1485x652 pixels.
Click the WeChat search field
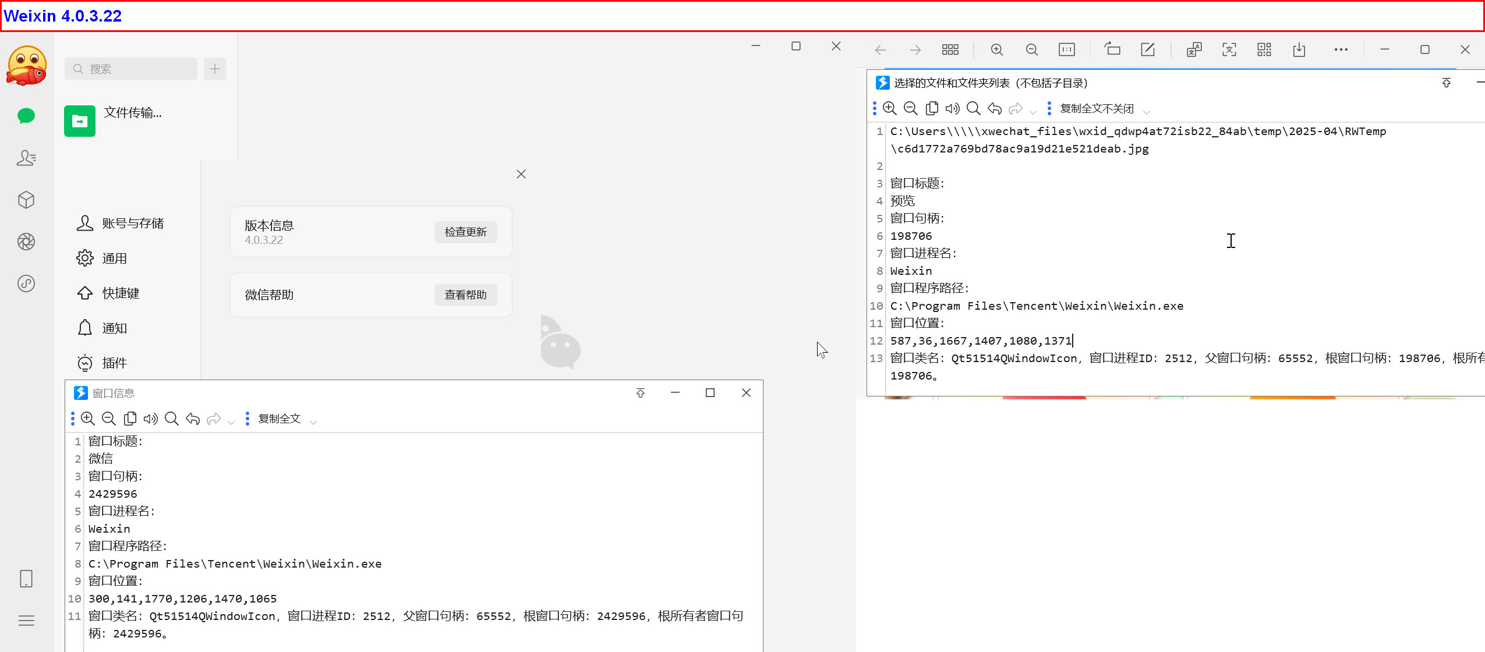tap(131, 69)
